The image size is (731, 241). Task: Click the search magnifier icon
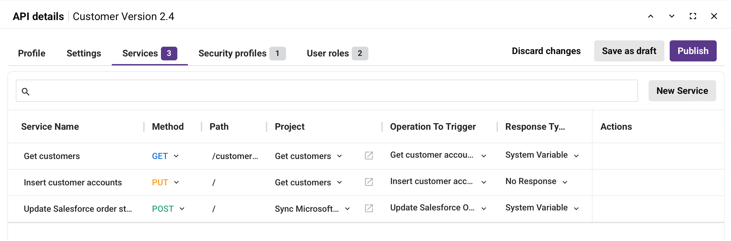point(26,91)
